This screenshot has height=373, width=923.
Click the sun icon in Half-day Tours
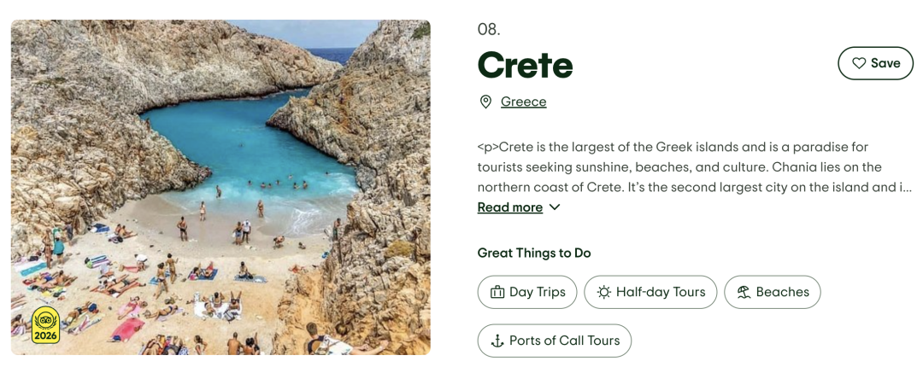(604, 292)
